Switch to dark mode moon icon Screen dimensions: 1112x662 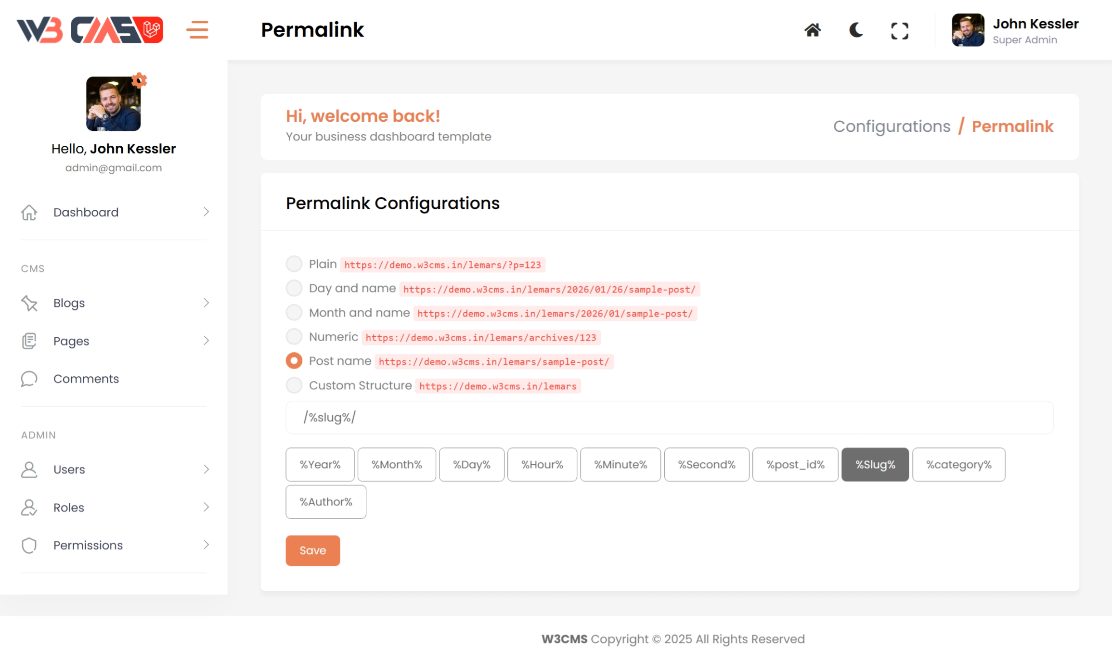pos(856,30)
